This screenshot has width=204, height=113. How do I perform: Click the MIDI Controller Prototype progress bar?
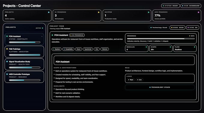tap(25, 80)
